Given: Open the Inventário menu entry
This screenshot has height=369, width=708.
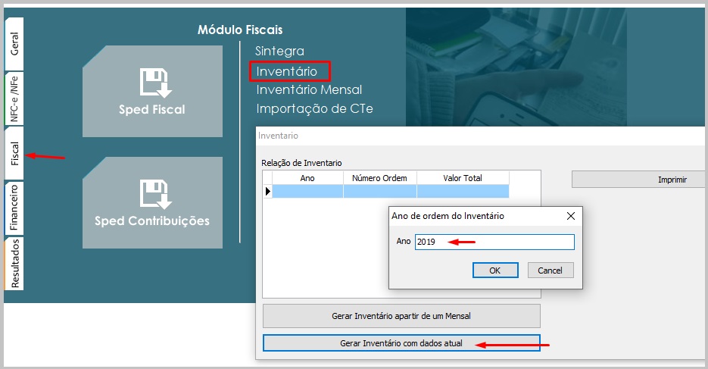Looking at the screenshot, I should 287,71.
